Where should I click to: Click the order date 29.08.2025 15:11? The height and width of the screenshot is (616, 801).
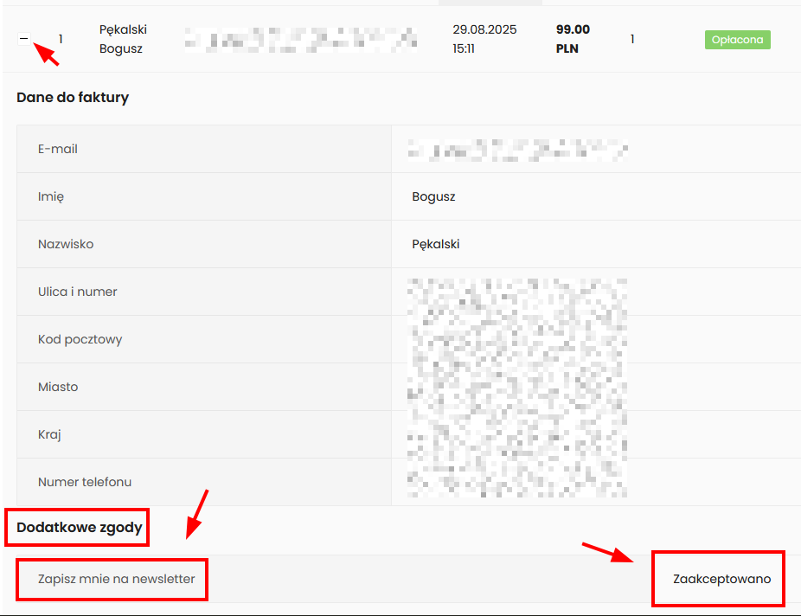tap(484, 39)
